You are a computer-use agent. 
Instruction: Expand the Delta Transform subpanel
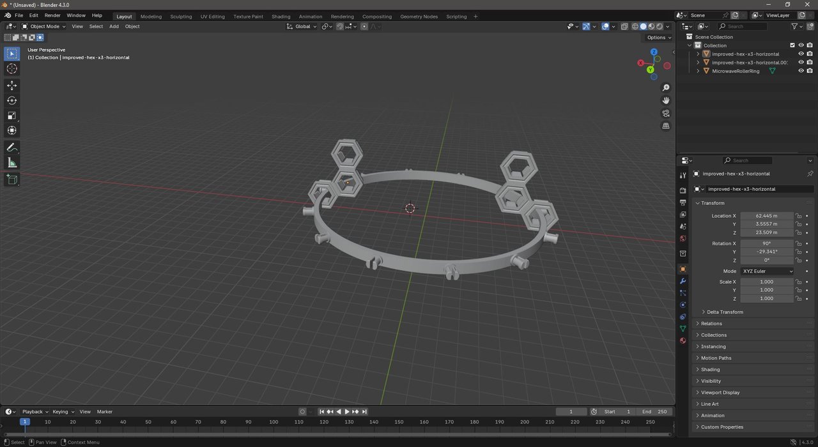pyautogui.click(x=725, y=312)
